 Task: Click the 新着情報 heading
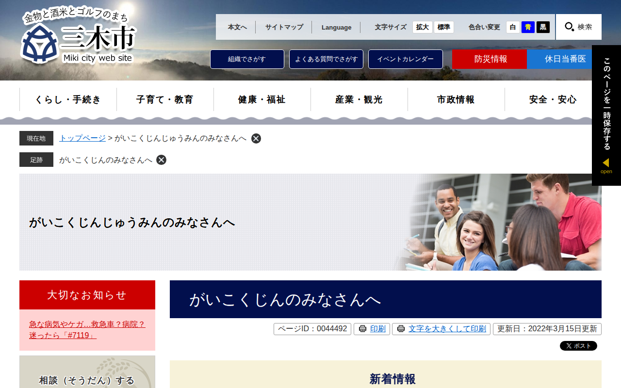coord(392,379)
